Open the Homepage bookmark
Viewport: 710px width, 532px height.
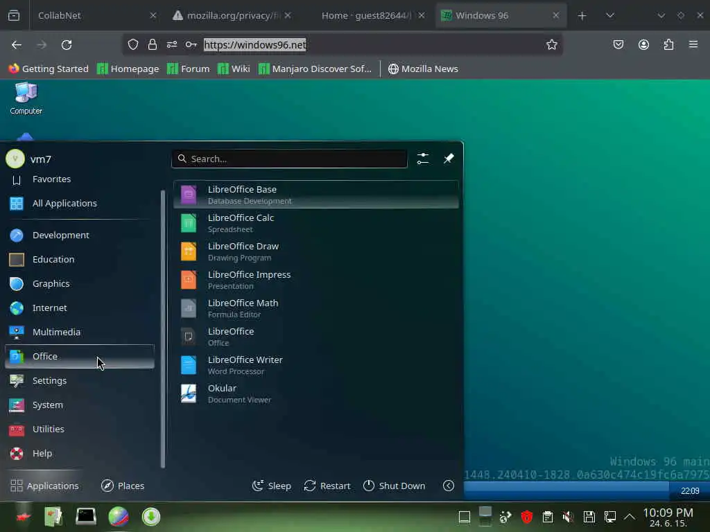[128, 69]
